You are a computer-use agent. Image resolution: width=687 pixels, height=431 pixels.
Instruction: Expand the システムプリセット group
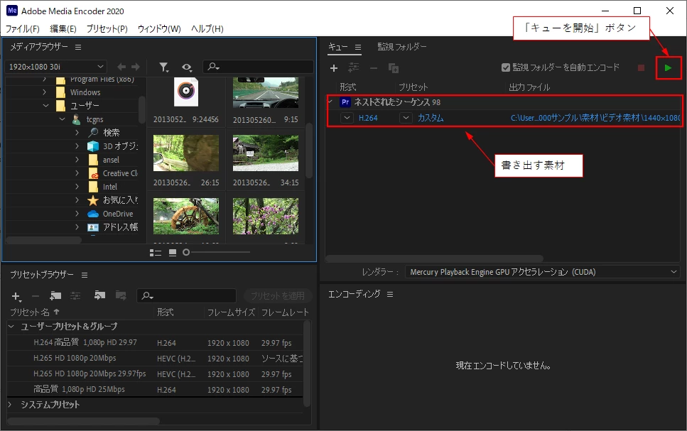(10, 405)
